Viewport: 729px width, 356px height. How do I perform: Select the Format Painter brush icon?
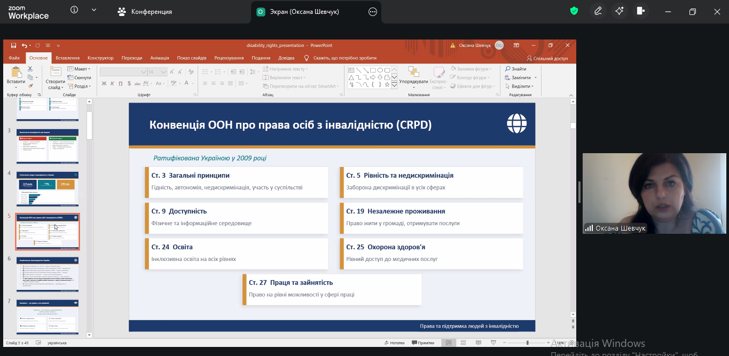click(x=30, y=86)
